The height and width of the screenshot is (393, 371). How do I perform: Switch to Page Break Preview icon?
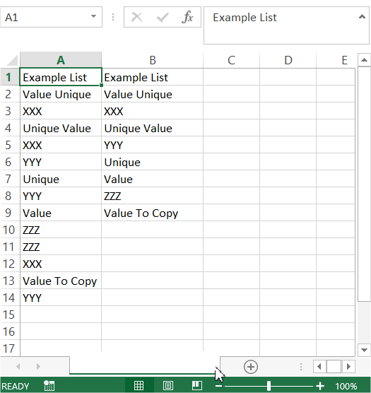(197, 385)
